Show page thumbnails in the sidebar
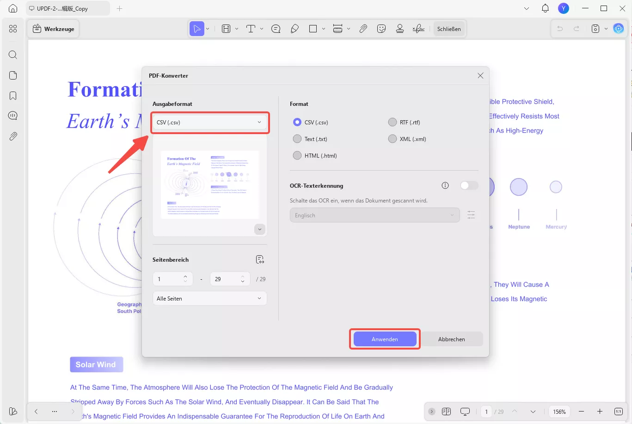Image resolution: width=632 pixels, height=424 pixels. point(12,75)
